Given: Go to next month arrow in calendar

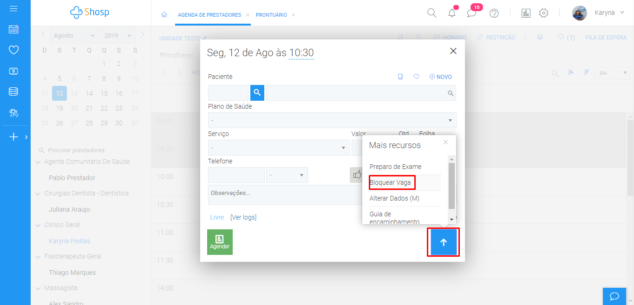Looking at the screenshot, I should tap(142, 34).
